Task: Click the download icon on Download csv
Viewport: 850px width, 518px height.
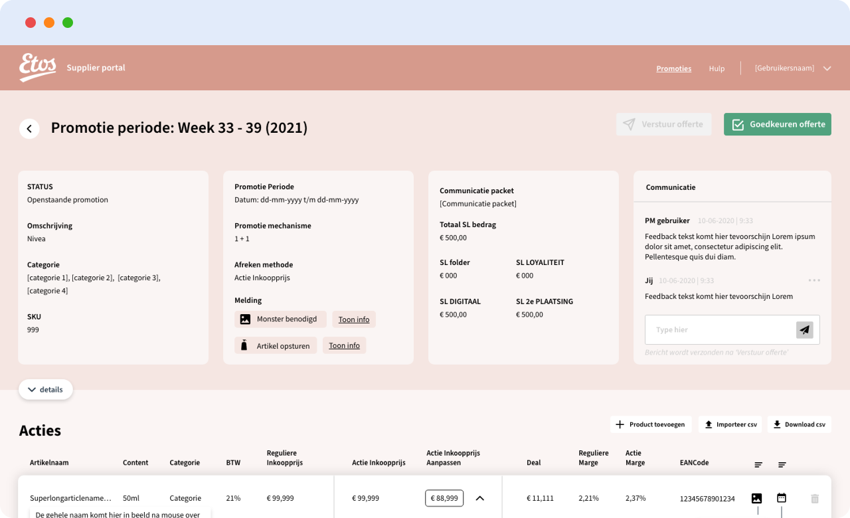Action: [777, 424]
